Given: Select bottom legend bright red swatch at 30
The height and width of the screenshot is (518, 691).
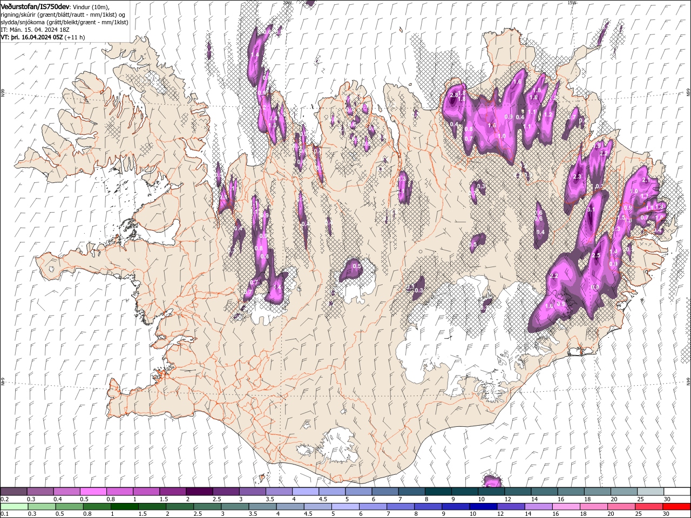Looking at the screenshot, I should click(x=676, y=506).
